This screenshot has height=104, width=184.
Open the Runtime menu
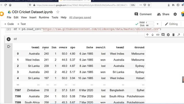click(x=44, y=17)
